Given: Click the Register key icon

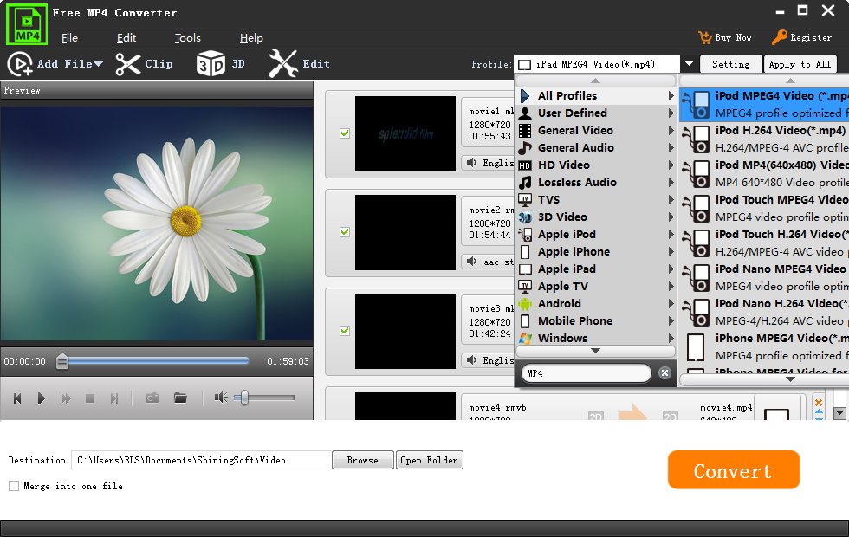Looking at the screenshot, I should [x=779, y=37].
